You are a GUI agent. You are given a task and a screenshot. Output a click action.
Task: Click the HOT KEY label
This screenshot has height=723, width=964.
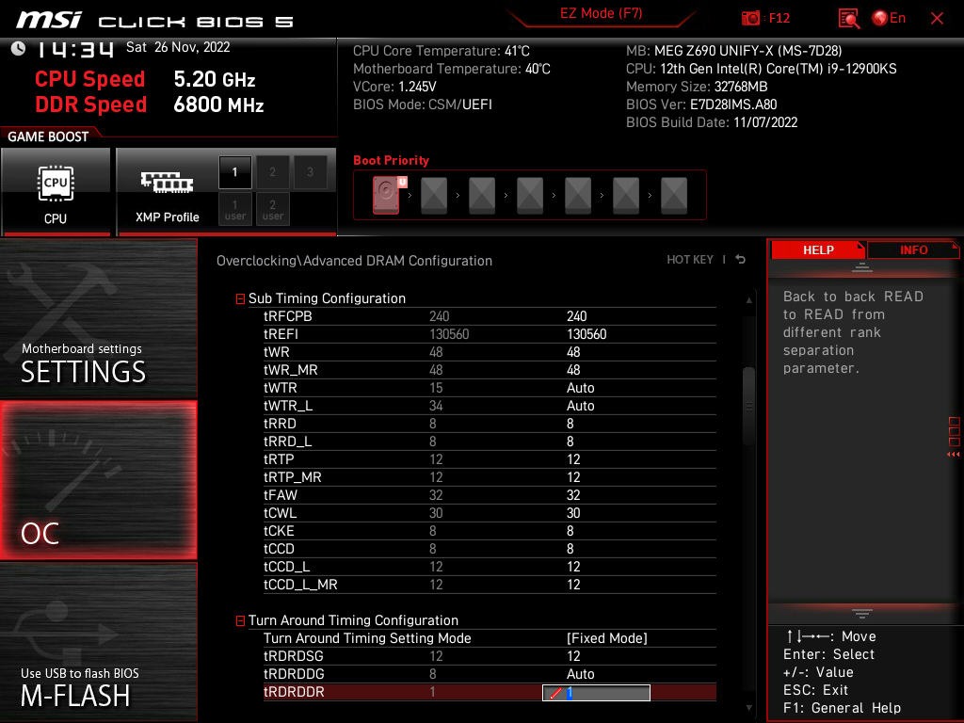point(690,260)
